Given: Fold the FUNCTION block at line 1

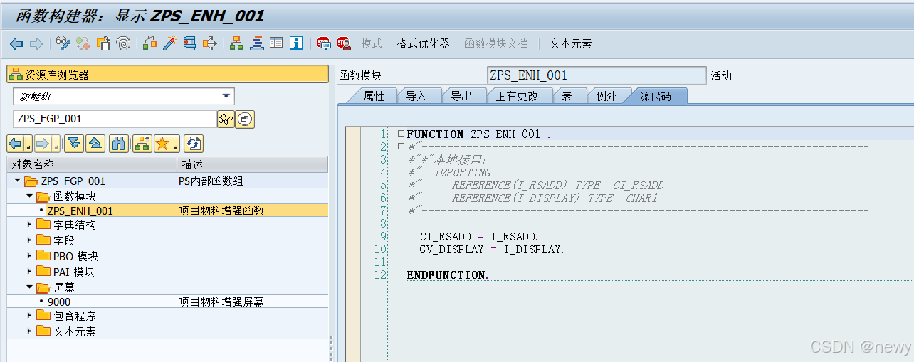Looking at the screenshot, I should (401, 134).
